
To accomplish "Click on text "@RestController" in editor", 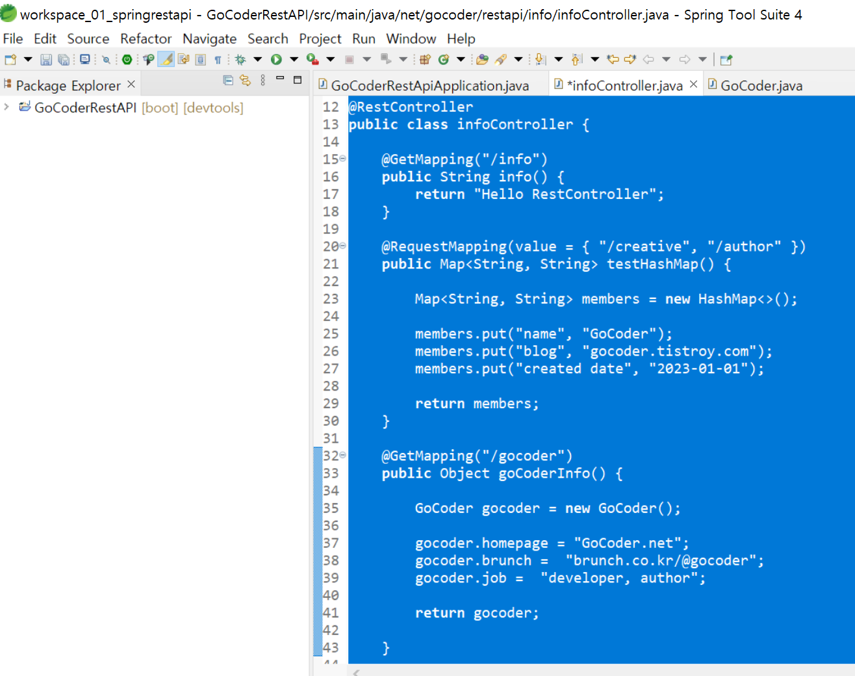I will point(411,107).
